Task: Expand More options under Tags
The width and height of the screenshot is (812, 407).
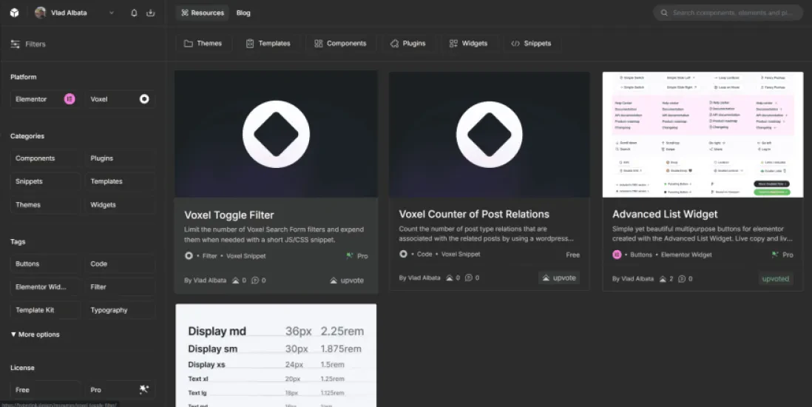Action: (35, 334)
